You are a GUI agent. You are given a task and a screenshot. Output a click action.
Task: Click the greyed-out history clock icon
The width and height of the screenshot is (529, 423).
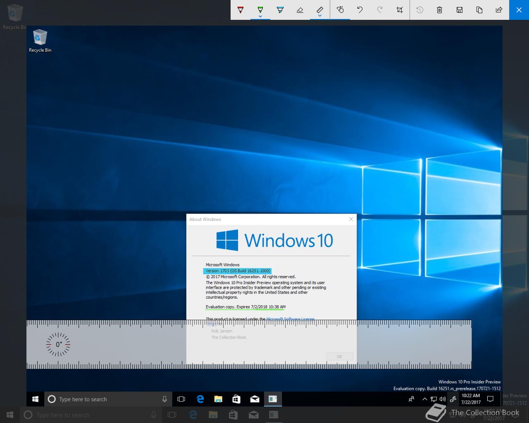coord(420,10)
